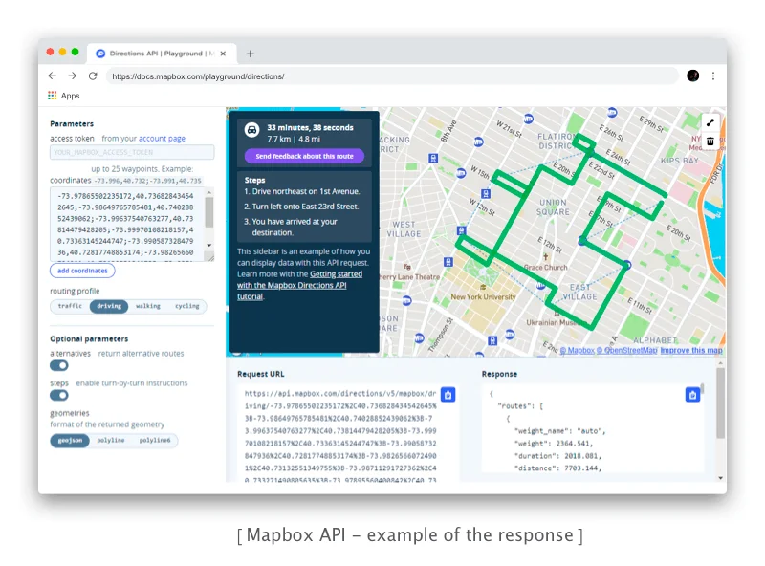Click the trash icon on the map

coord(709,141)
